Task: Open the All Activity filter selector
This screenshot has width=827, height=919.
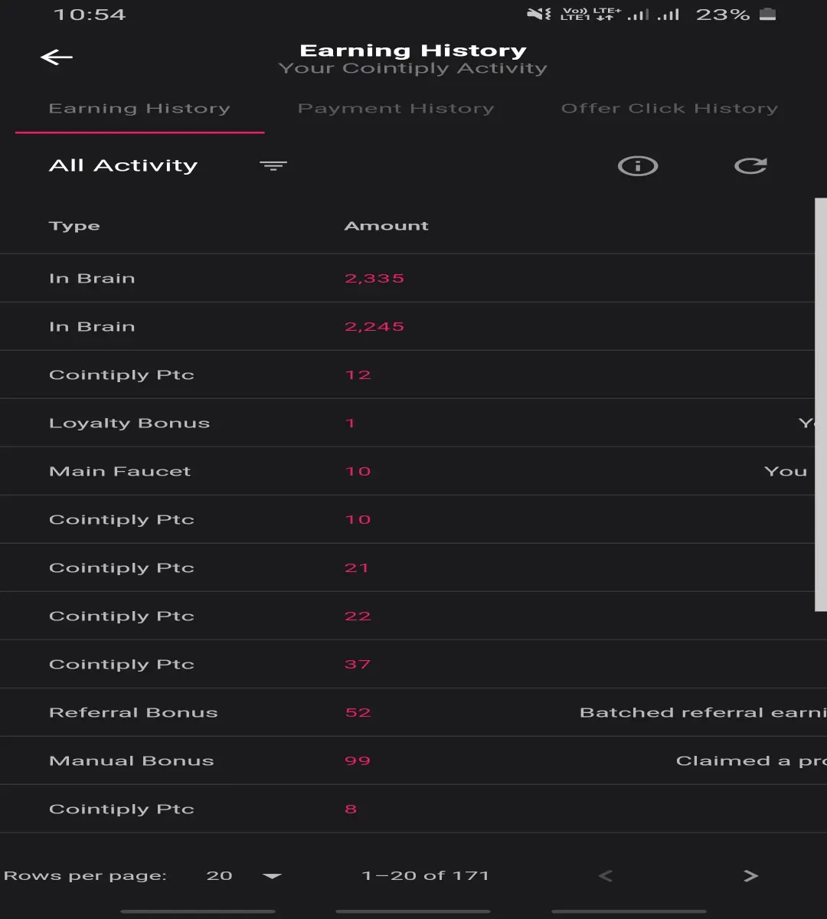Action: click(x=123, y=165)
